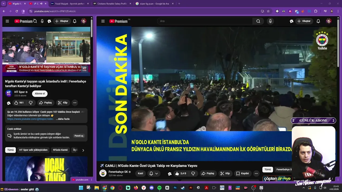Open the 'UÇAK TAKİP' recommended video thumbnail
The image size is (342, 192).
pos(46,169)
